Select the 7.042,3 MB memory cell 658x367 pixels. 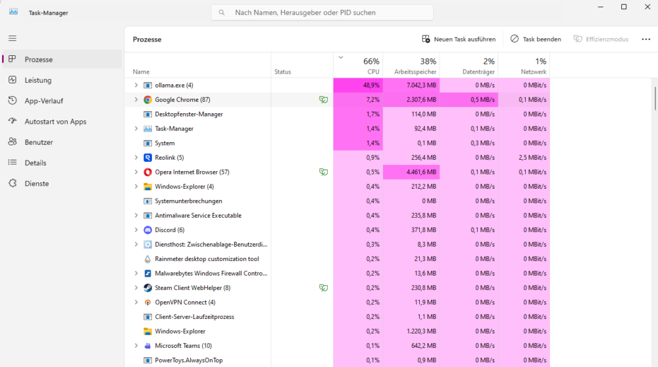(411, 85)
